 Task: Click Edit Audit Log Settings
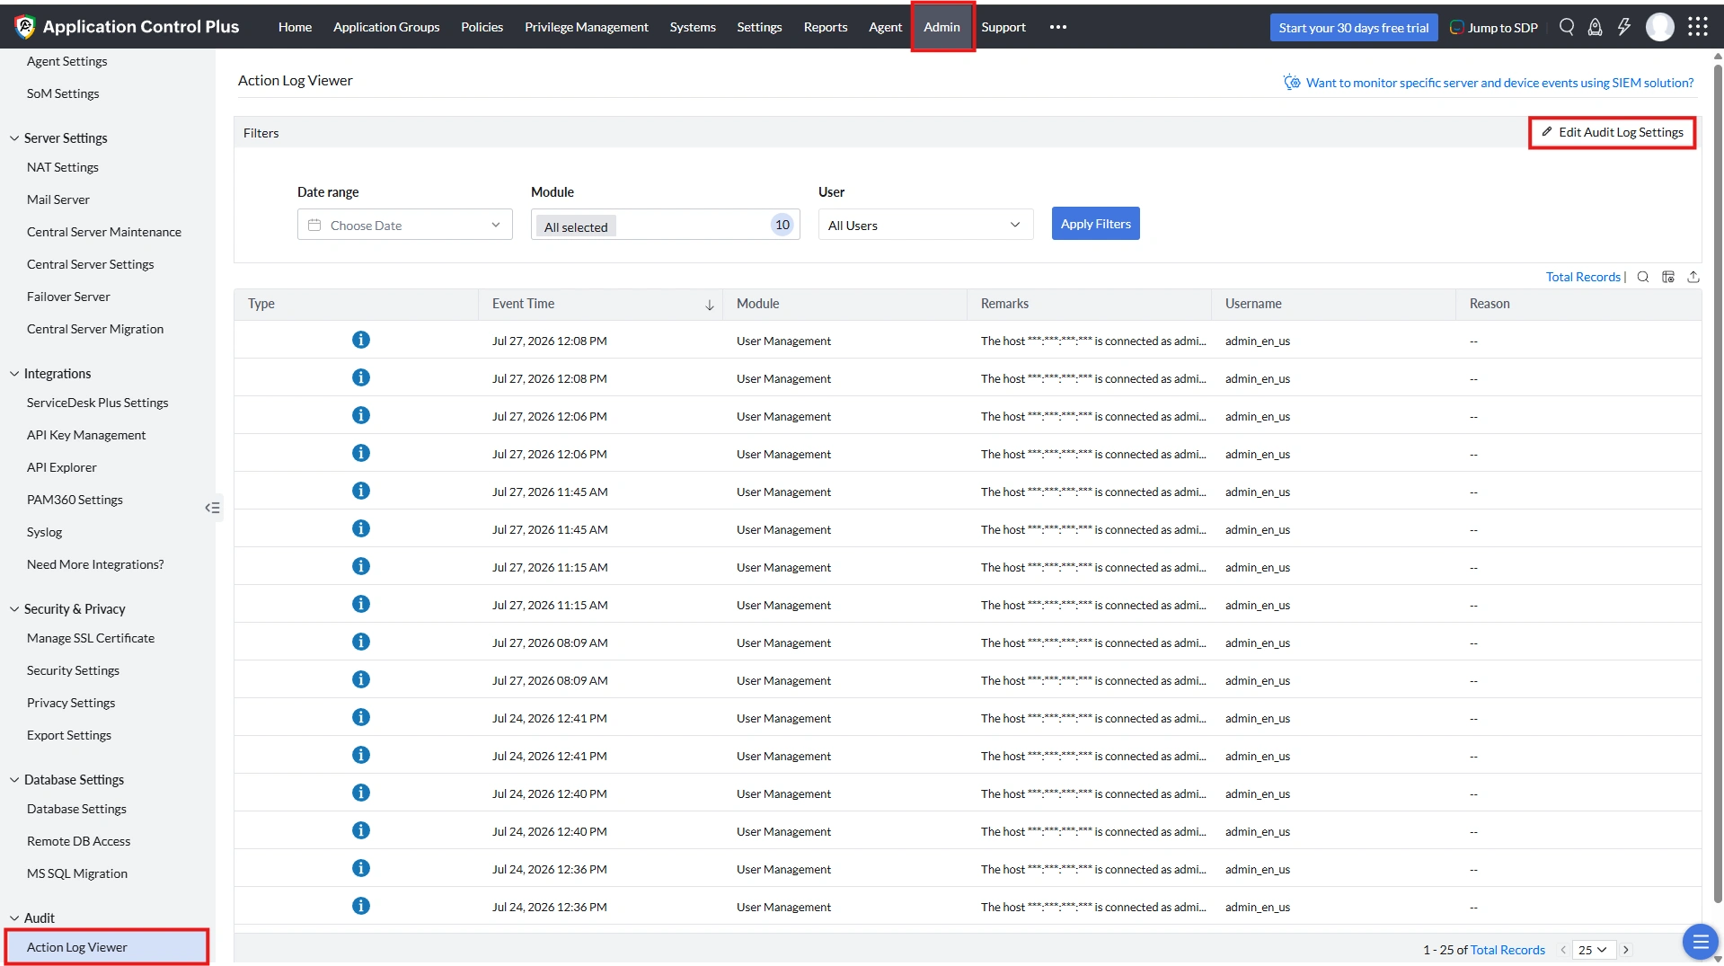[x=1613, y=132]
